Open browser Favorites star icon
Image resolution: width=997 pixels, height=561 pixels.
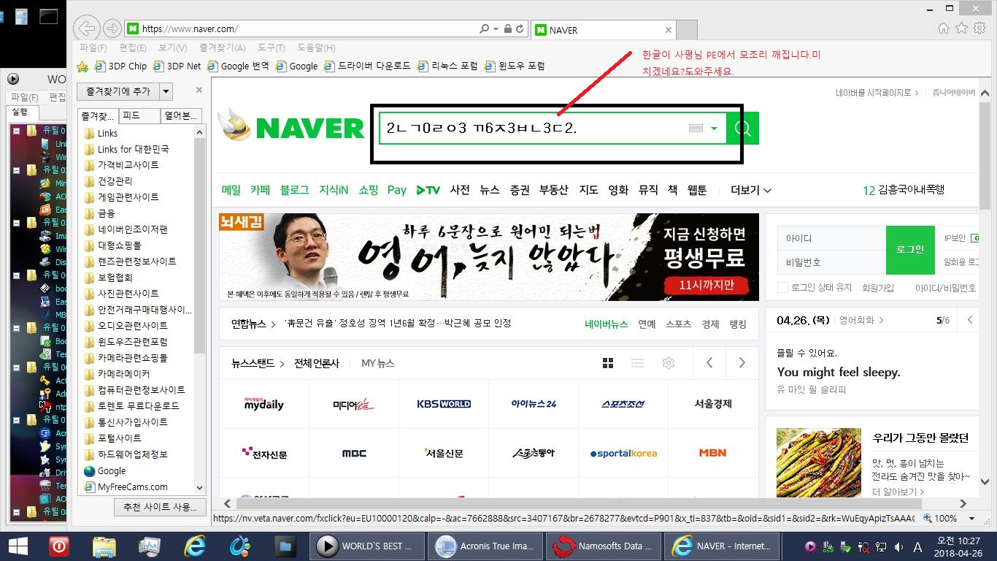coord(961,28)
